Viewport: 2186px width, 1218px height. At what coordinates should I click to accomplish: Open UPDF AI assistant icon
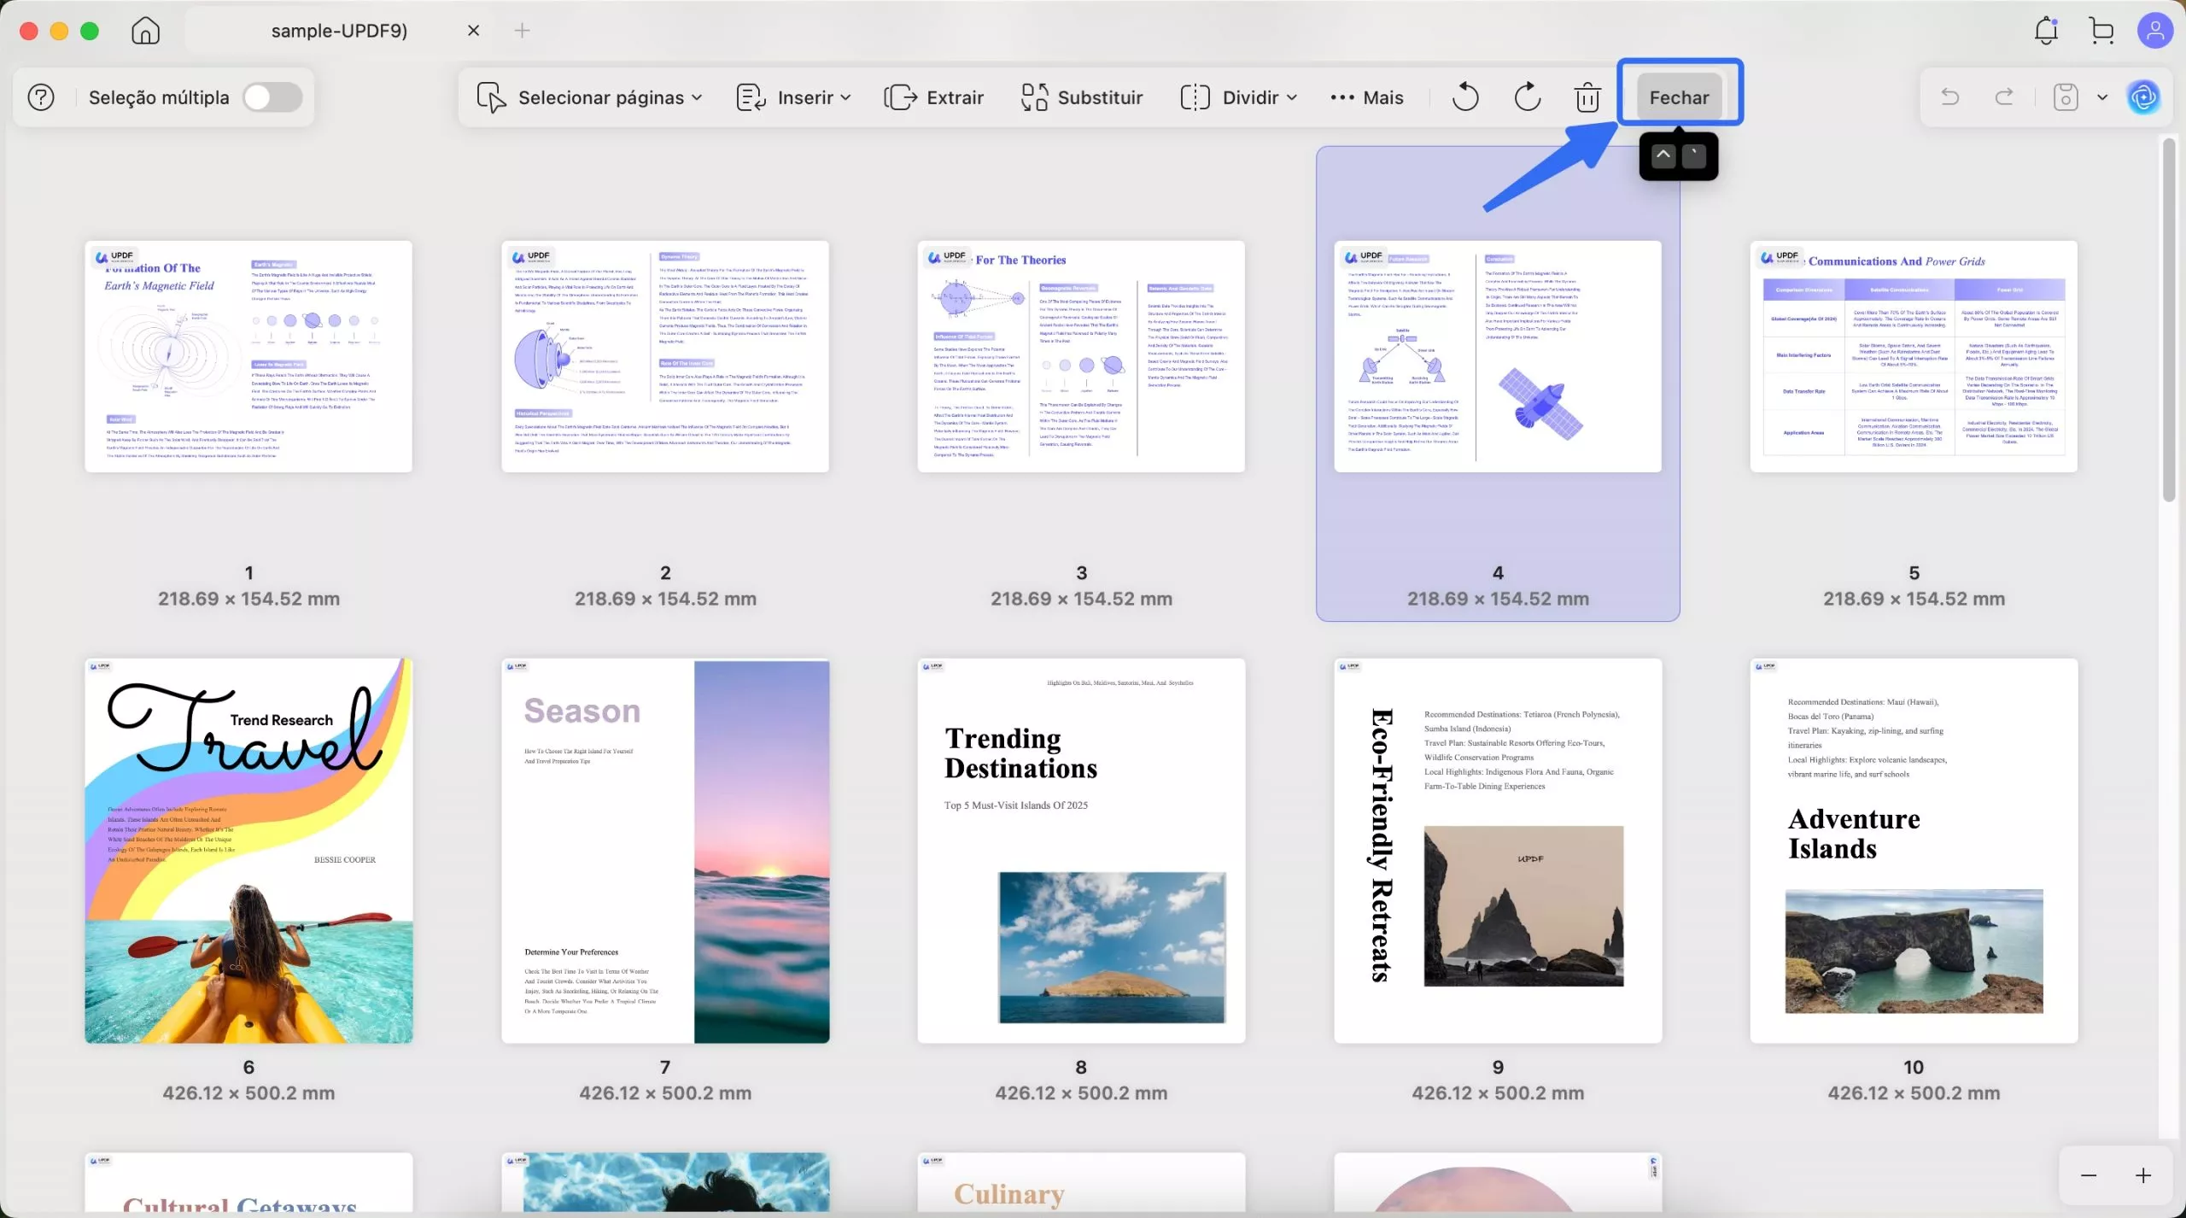[x=2144, y=97]
